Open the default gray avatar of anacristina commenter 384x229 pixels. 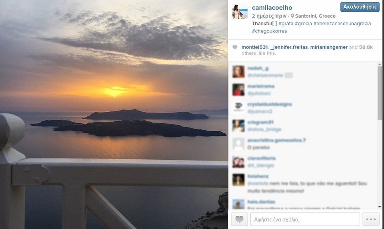click(238, 144)
